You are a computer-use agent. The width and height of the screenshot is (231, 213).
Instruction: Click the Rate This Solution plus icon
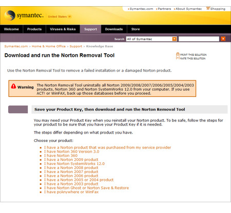click(178, 58)
